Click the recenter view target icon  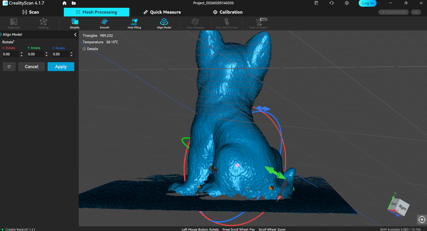[422, 219]
